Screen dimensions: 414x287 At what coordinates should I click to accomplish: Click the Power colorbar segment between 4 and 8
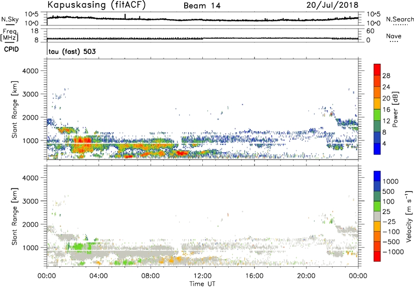(377, 137)
